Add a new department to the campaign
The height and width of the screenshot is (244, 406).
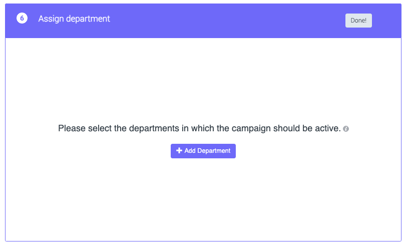point(203,151)
